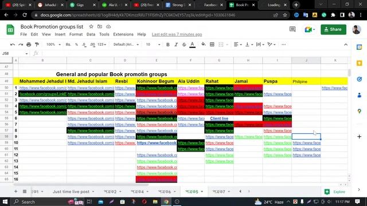Open Maps in the side panel
Viewport: 367px width, 206px height.
coord(360,112)
